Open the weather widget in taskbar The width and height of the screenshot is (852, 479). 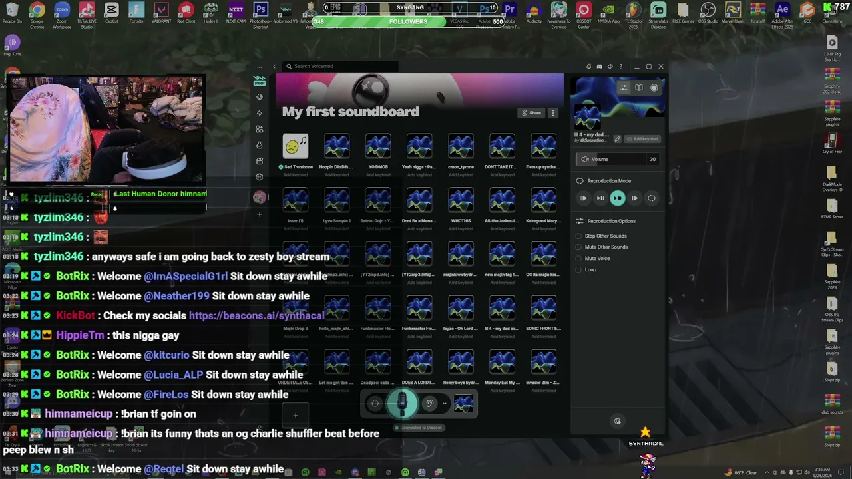(742, 472)
